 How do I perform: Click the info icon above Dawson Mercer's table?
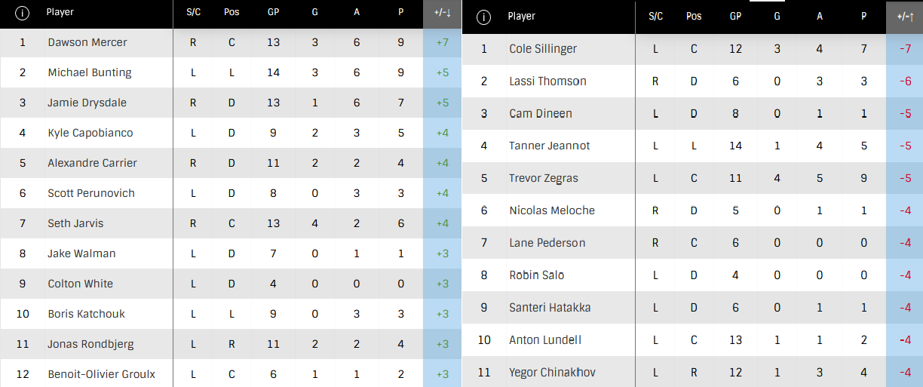point(22,13)
